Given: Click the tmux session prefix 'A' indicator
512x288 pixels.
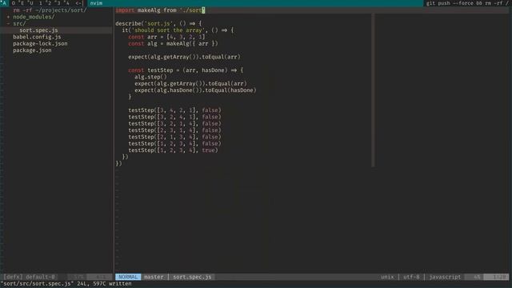Looking at the screenshot, I should click(x=3, y=3).
